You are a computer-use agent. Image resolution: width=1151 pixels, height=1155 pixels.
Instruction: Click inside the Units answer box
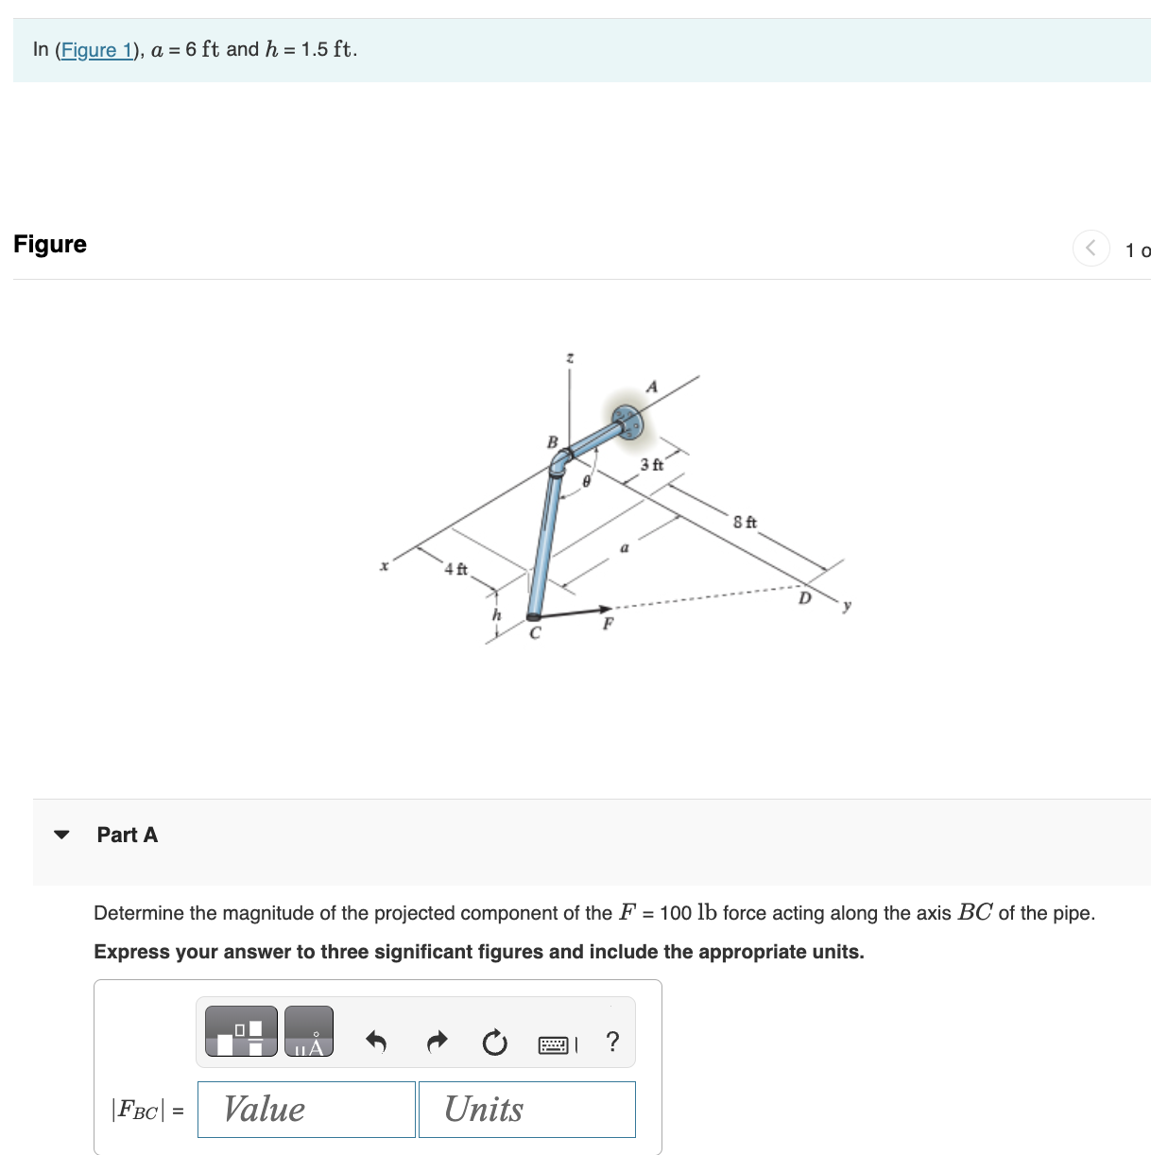pos(526,1109)
